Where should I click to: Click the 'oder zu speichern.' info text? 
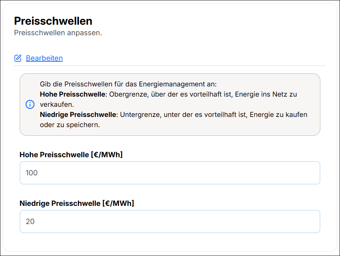click(70, 125)
